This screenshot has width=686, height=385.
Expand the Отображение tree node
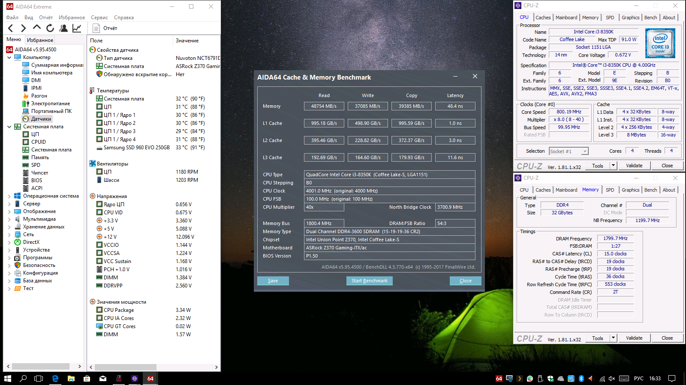point(9,211)
